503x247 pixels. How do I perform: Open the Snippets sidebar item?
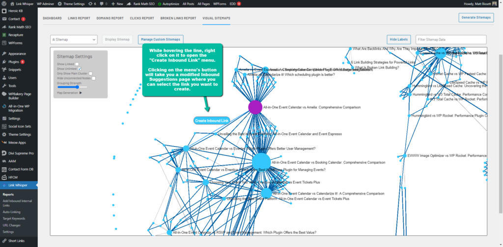(x=14, y=70)
